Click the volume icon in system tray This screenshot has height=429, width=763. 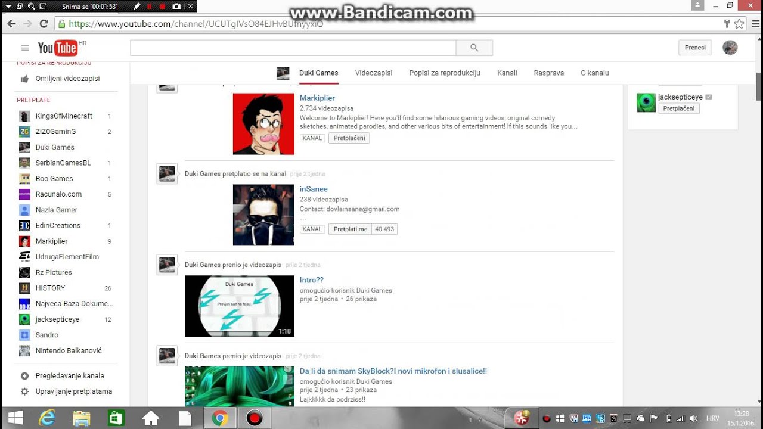tap(693, 418)
